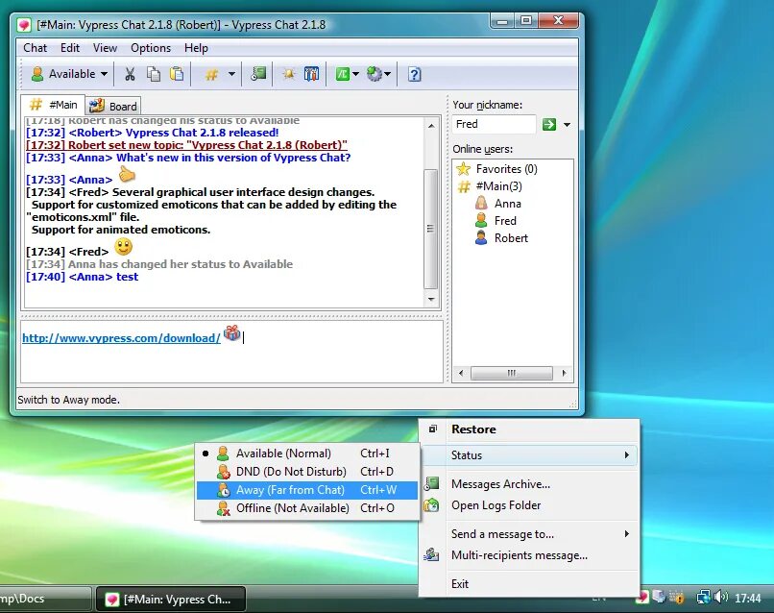Click the channel hash icon in toolbar
This screenshot has height=613, width=774.
click(x=212, y=75)
